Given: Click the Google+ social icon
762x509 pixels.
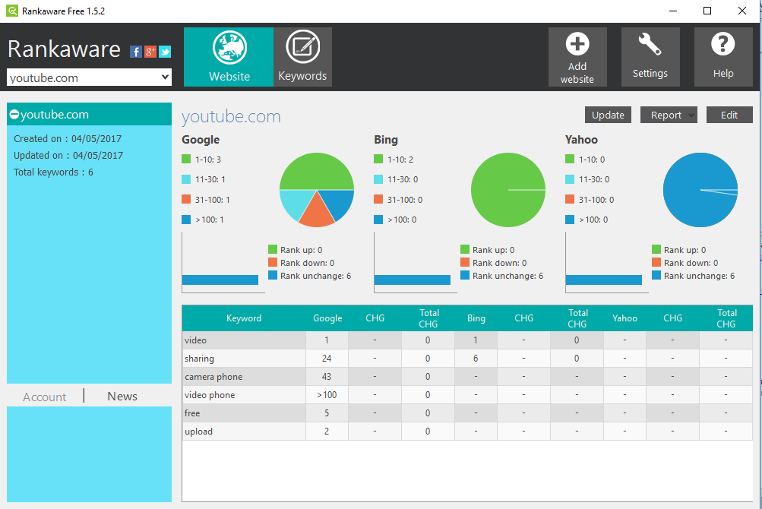Looking at the screenshot, I should click(150, 52).
